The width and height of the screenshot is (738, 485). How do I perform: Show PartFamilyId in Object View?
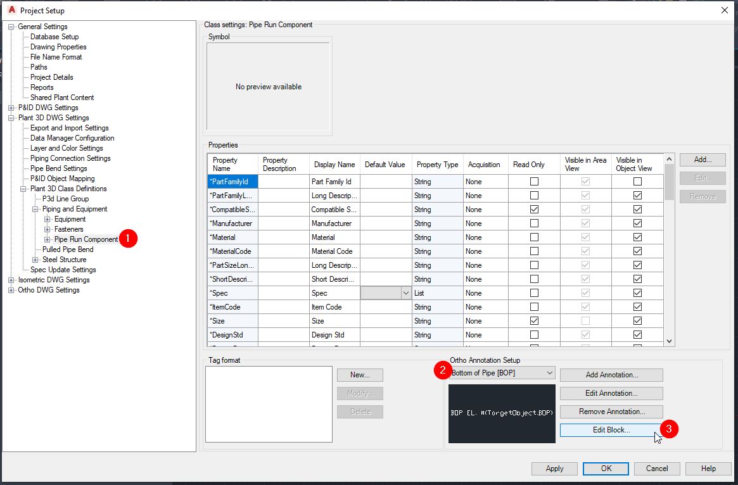(638, 181)
